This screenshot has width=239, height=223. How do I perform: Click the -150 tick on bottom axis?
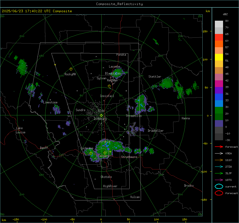[x=16, y=219]
